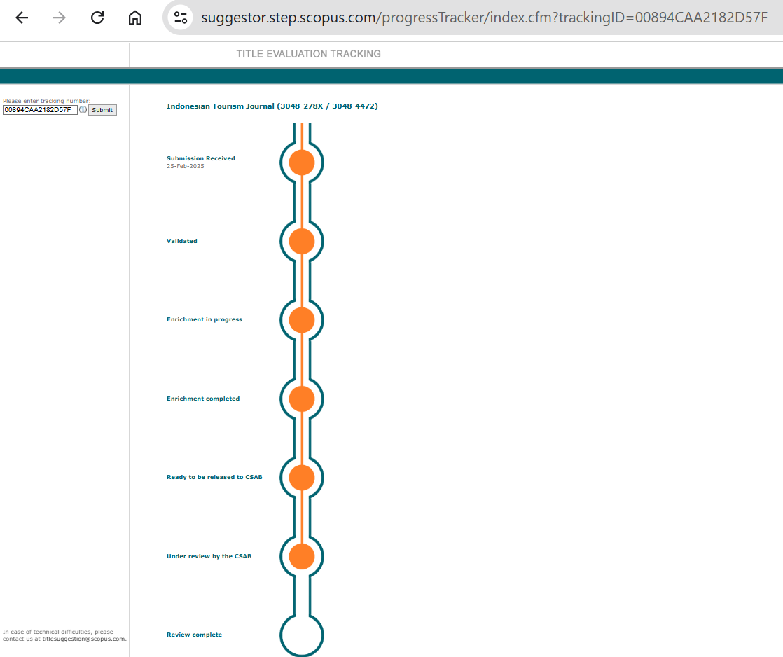Click the Enrichment completed stage circle

(x=302, y=399)
